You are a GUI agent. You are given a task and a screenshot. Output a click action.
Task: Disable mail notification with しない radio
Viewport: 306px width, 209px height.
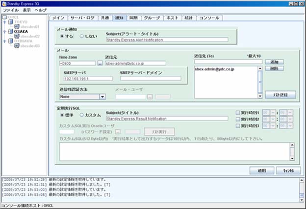click(81, 36)
